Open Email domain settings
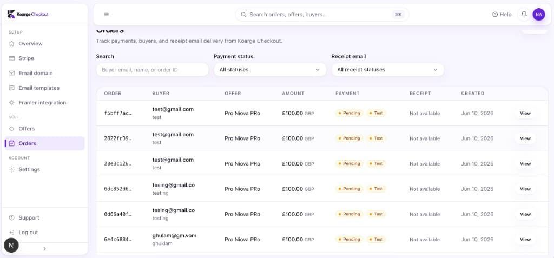Viewport: 554px width, 258px height. coord(44,73)
